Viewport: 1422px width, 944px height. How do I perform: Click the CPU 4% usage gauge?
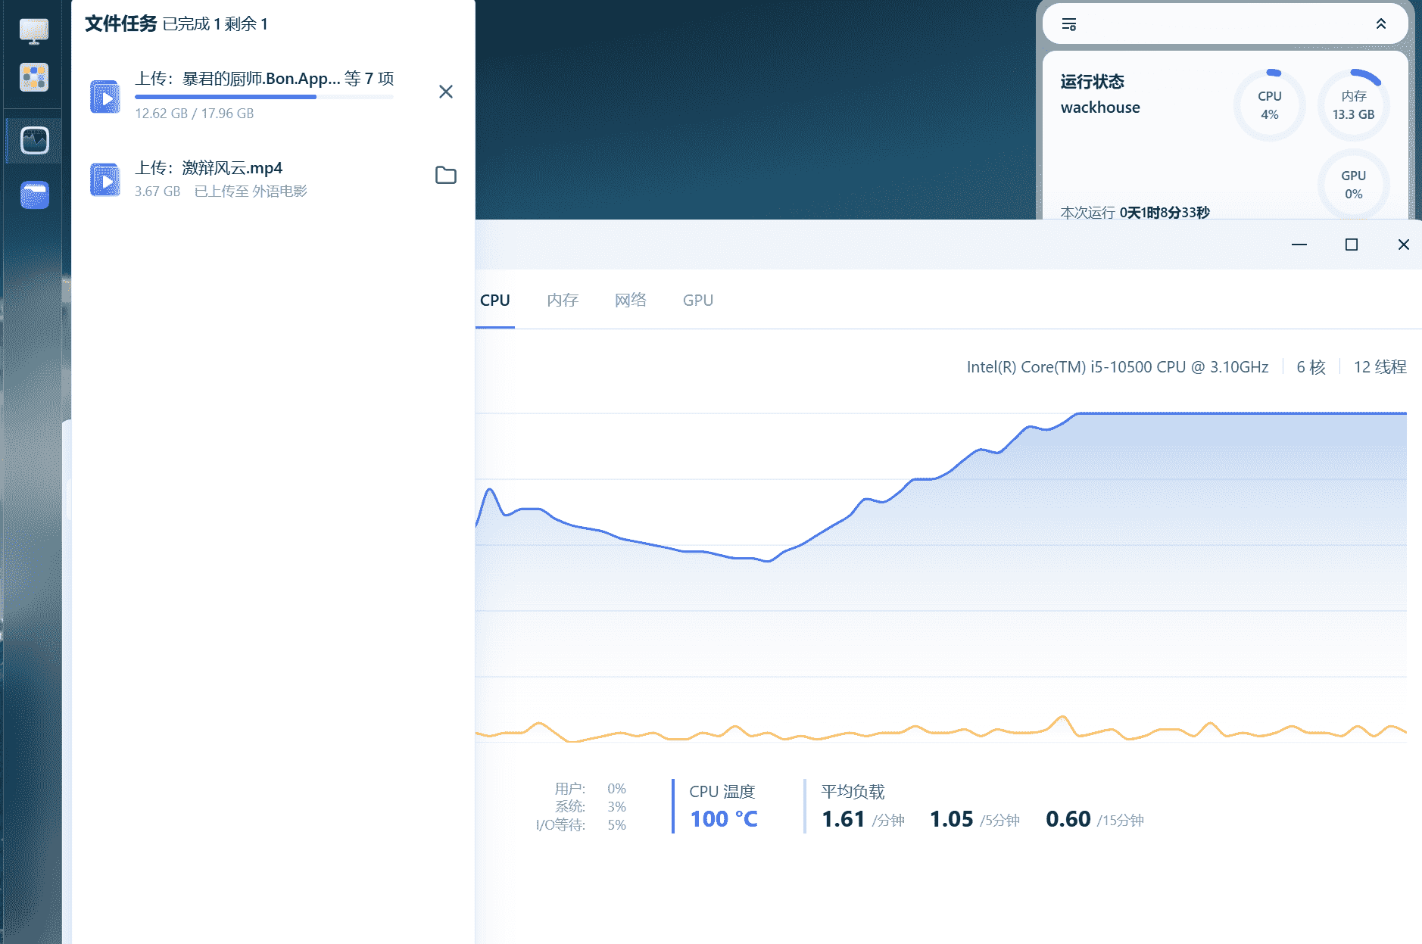(1270, 105)
